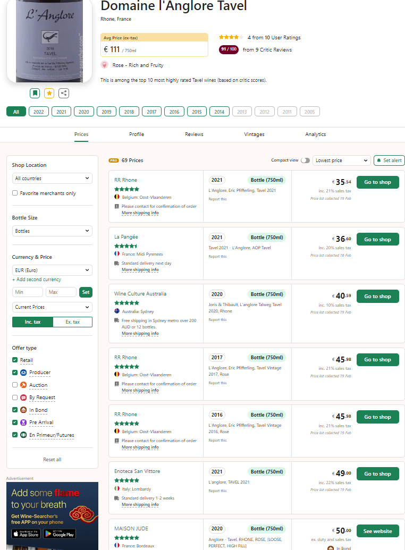Click the Min price input field
Viewport: 405px width, 550px height.
(x=28, y=292)
